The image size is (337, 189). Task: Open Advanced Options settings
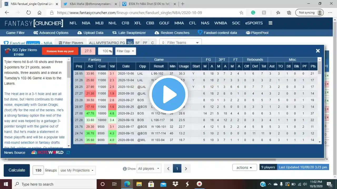(x=51, y=33)
